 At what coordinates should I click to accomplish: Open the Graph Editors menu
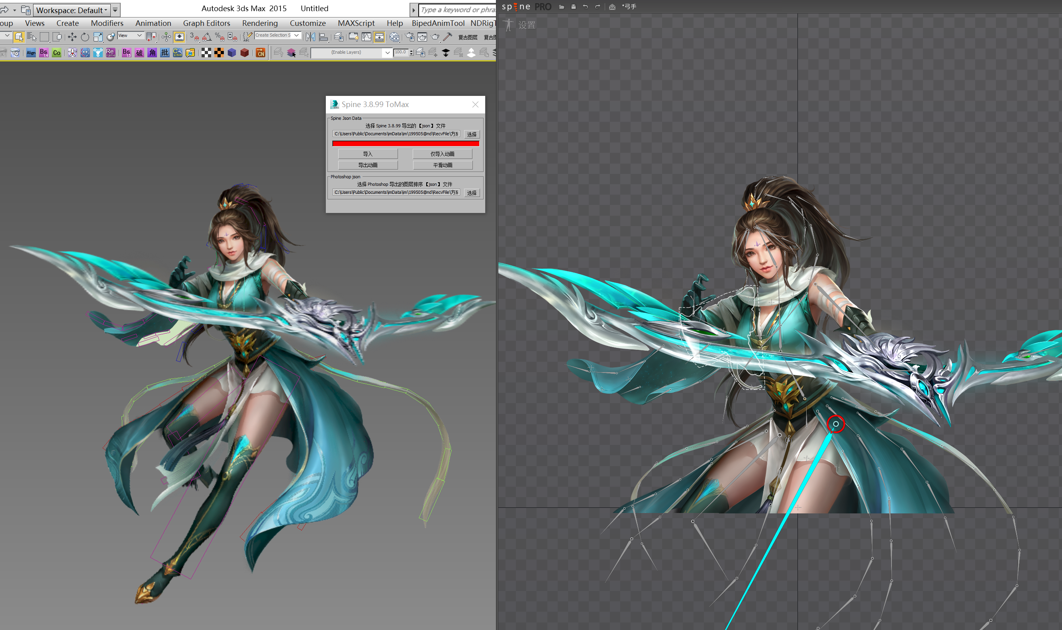[x=206, y=23]
